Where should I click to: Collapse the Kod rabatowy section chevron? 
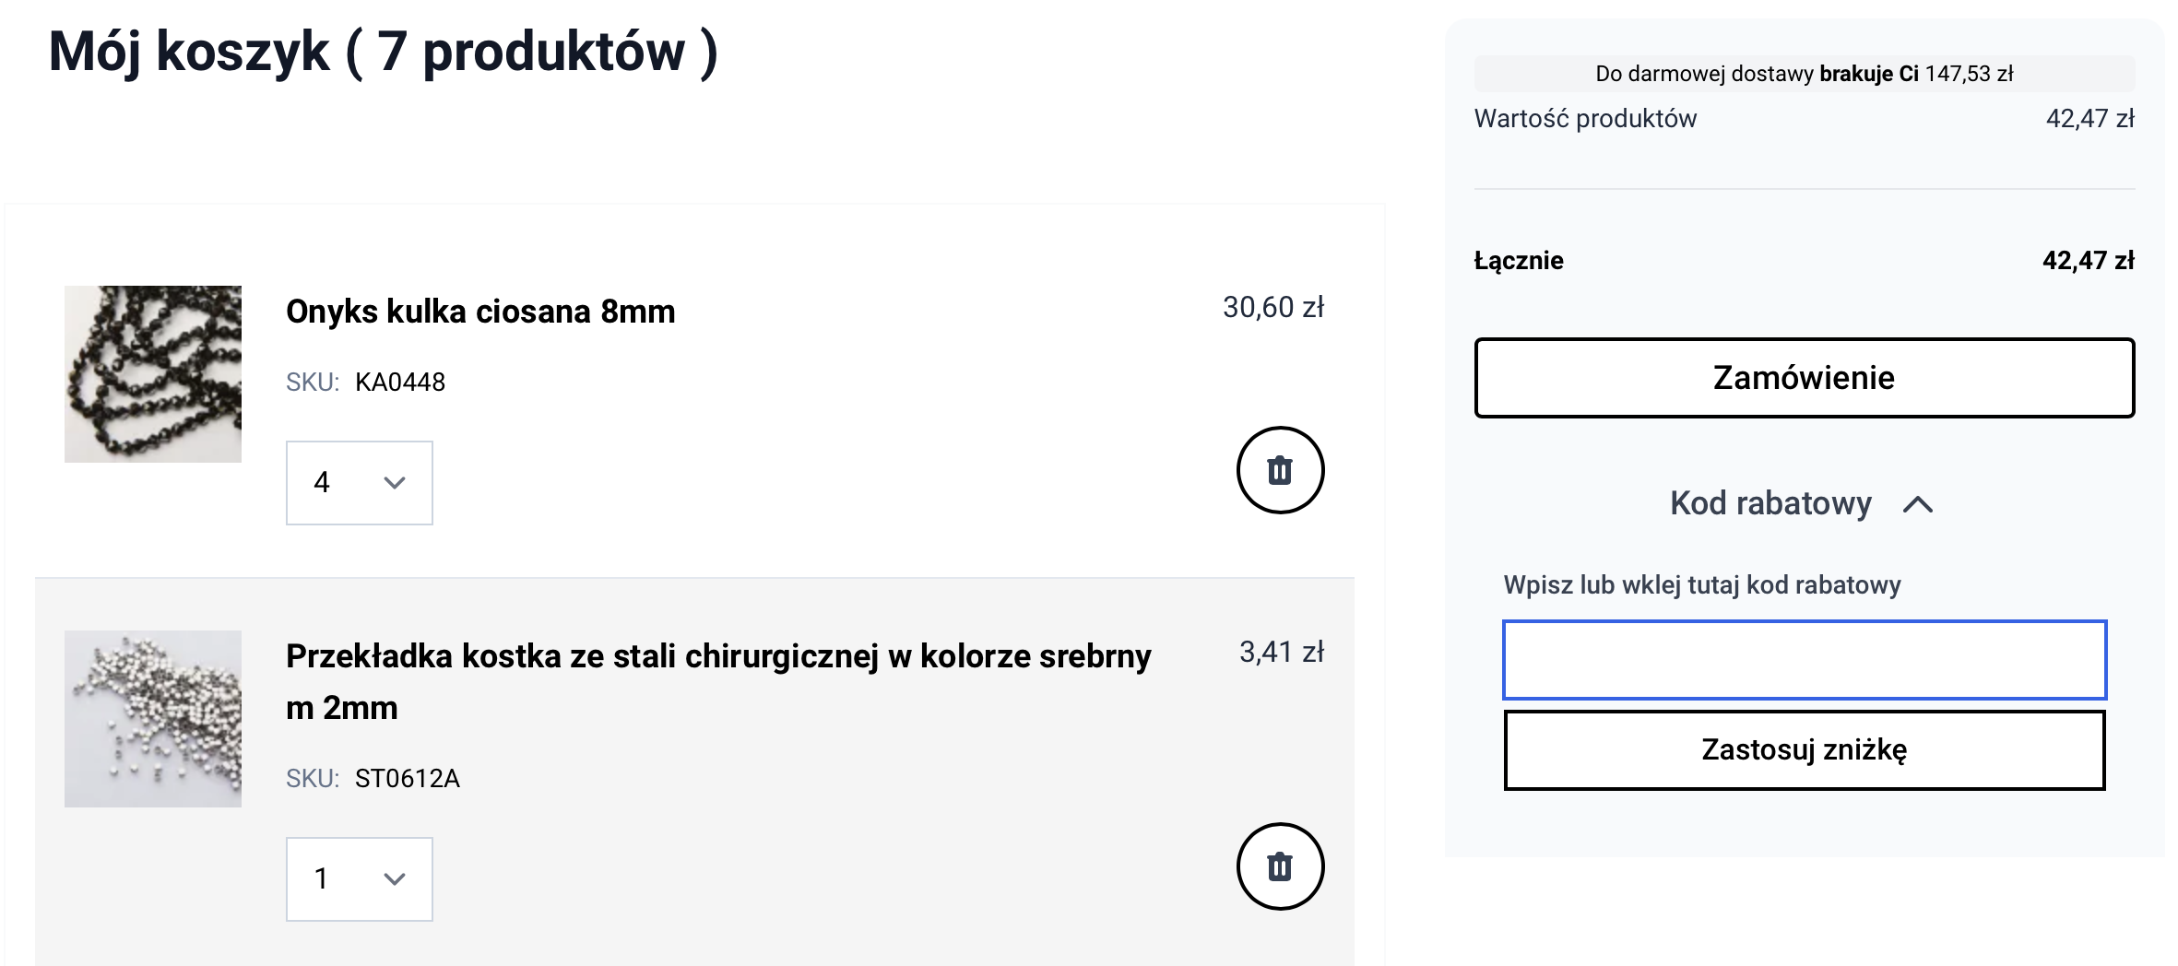(x=1918, y=504)
